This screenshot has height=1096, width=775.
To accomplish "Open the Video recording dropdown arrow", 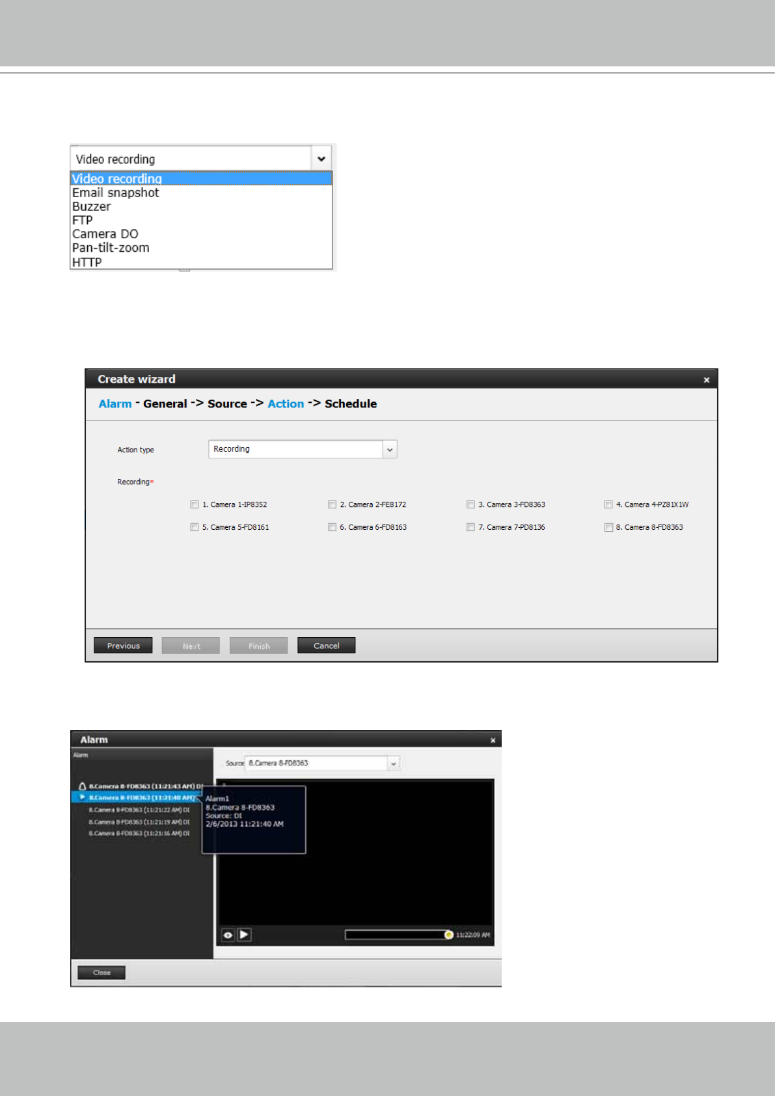I will (x=321, y=159).
